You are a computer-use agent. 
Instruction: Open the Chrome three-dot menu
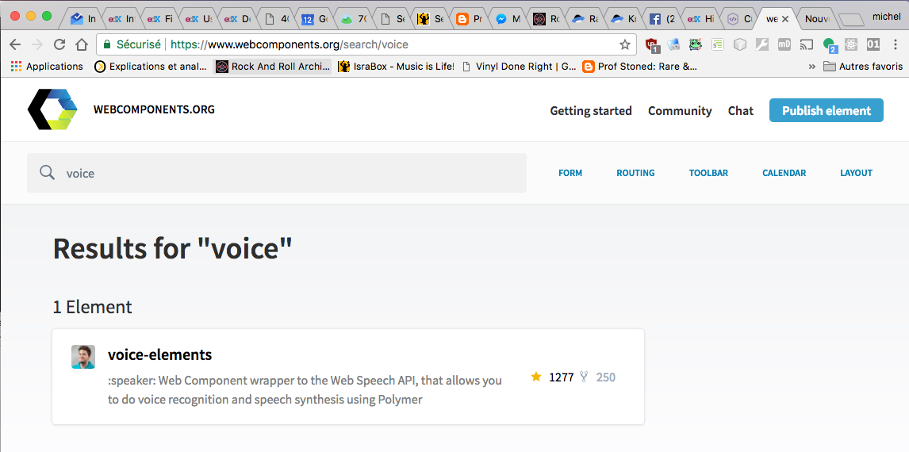(896, 44)
